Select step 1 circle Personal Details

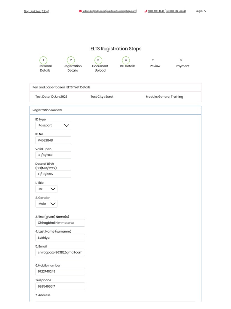[43, 60]
